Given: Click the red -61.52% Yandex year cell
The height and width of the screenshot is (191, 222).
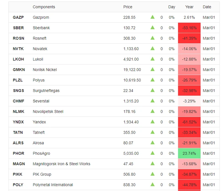Looking at the screenshot, I should point(189,122).
